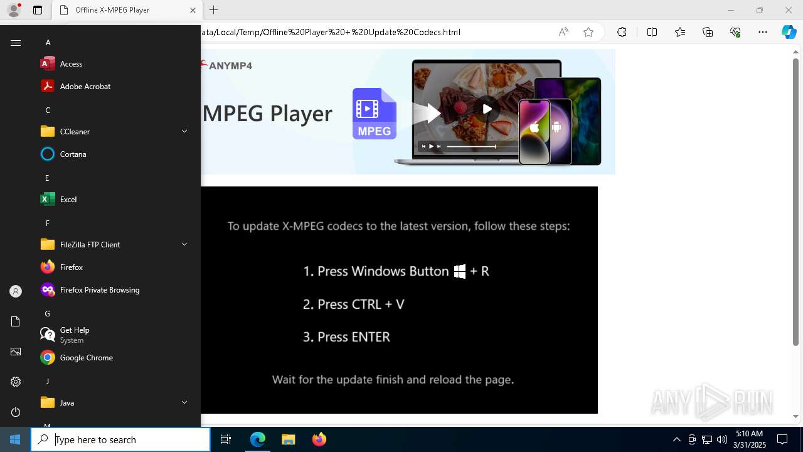Focus the Type here to search box
Viewport: 803px width, 452px height.
pos(120,439)
